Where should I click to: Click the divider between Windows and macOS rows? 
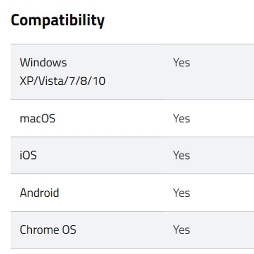click(127, 99)
